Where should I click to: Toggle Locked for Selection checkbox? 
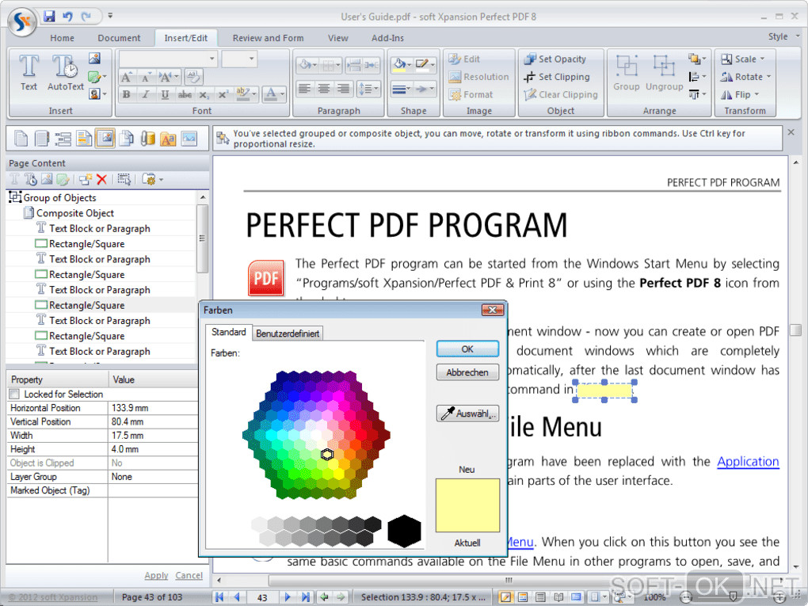pyautogui.click(x=14, y=394)
